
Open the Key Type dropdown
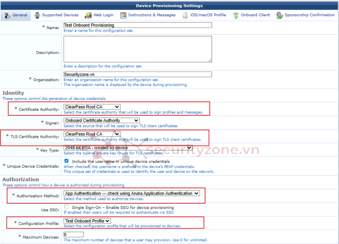[x=128, y=148]
